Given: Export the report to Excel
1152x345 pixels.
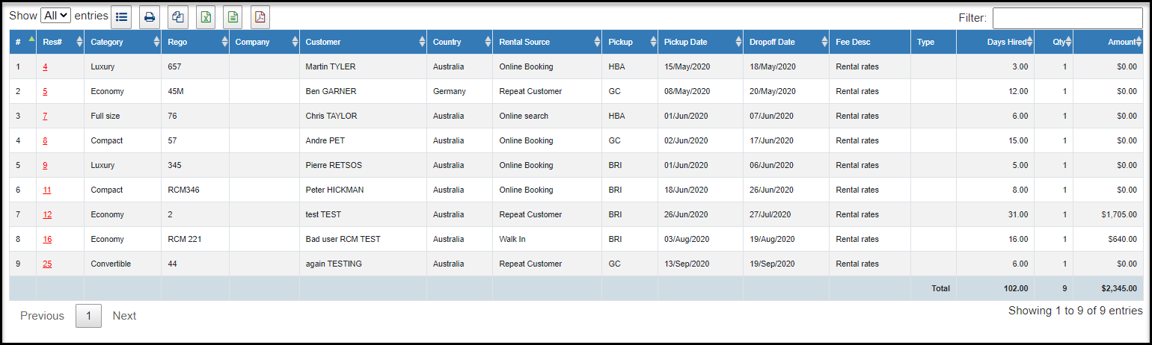Looking at the screenshot, I should click(x=205, y=16).
